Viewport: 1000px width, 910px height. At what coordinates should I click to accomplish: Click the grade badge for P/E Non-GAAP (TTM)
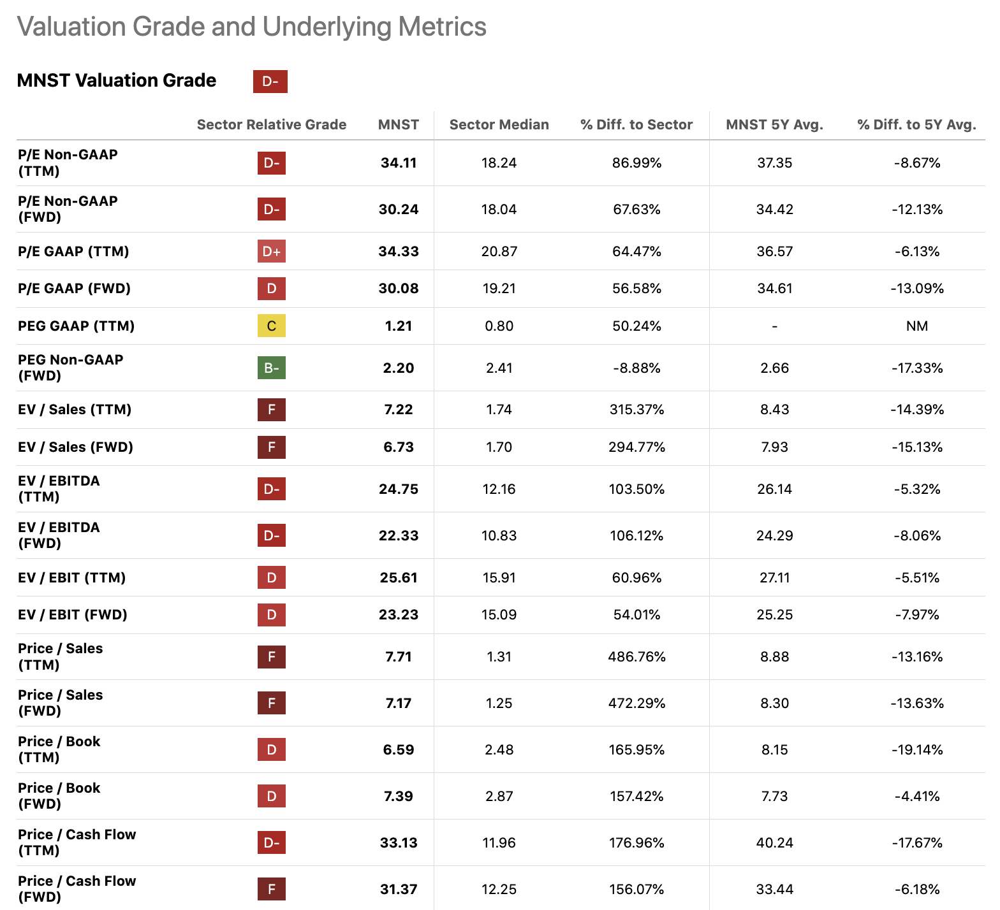(271, 163)
